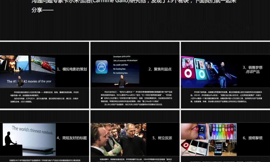Click 'No marketing fees' bullet in slide 2
Viewport: 270px width, 162px height.
[x=120, y=73]
